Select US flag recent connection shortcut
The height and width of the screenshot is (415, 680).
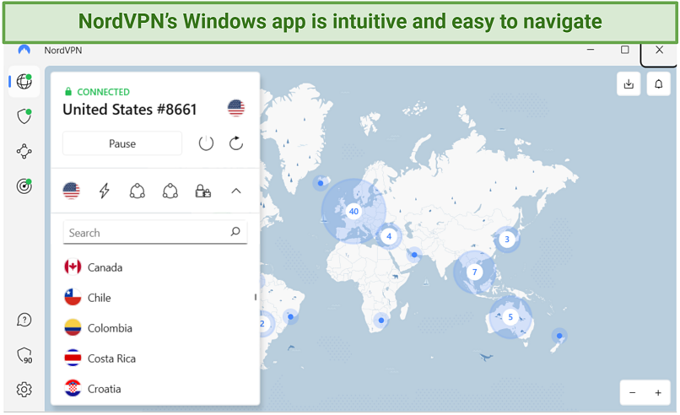coord(72,191)
